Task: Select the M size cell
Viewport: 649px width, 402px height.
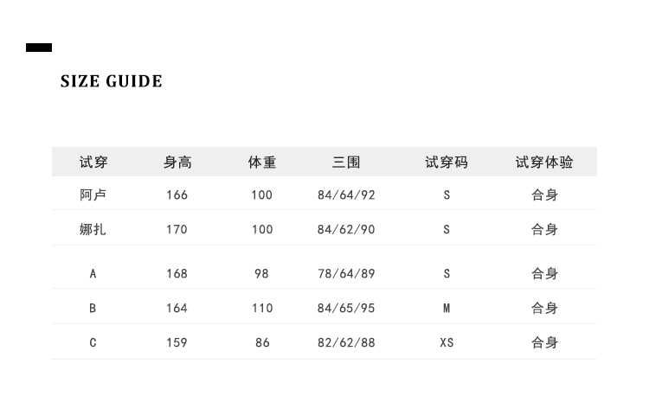Action: [447, 308]
